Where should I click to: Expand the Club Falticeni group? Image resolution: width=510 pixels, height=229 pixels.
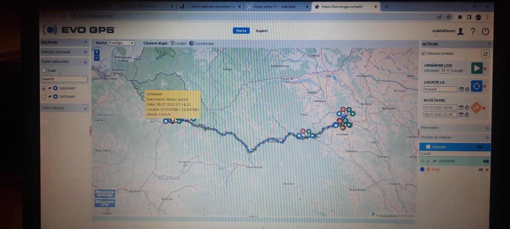tap(85, 108)
